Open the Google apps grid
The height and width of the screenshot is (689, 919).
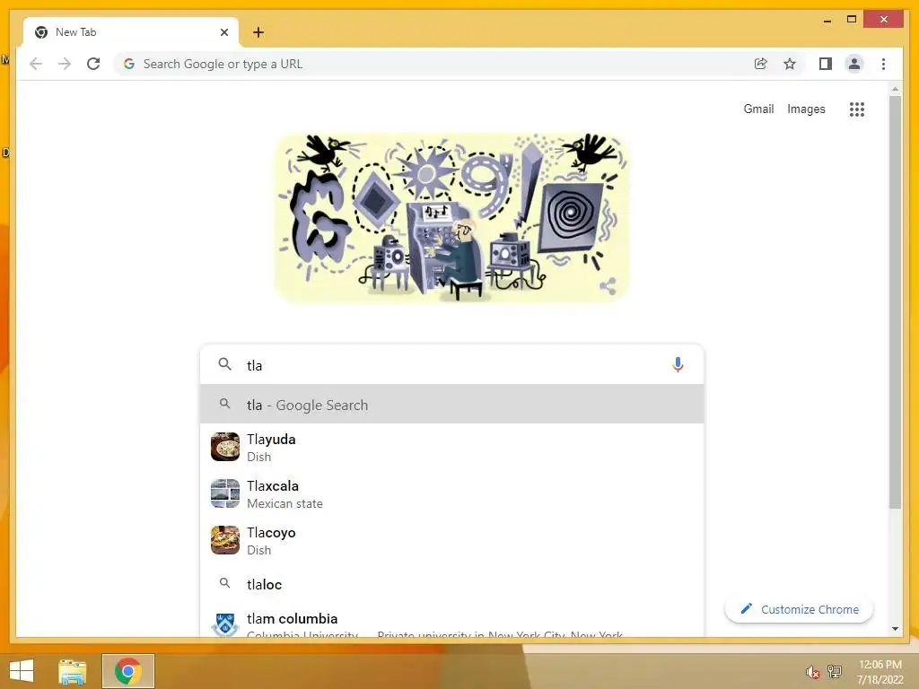(857, 109)
